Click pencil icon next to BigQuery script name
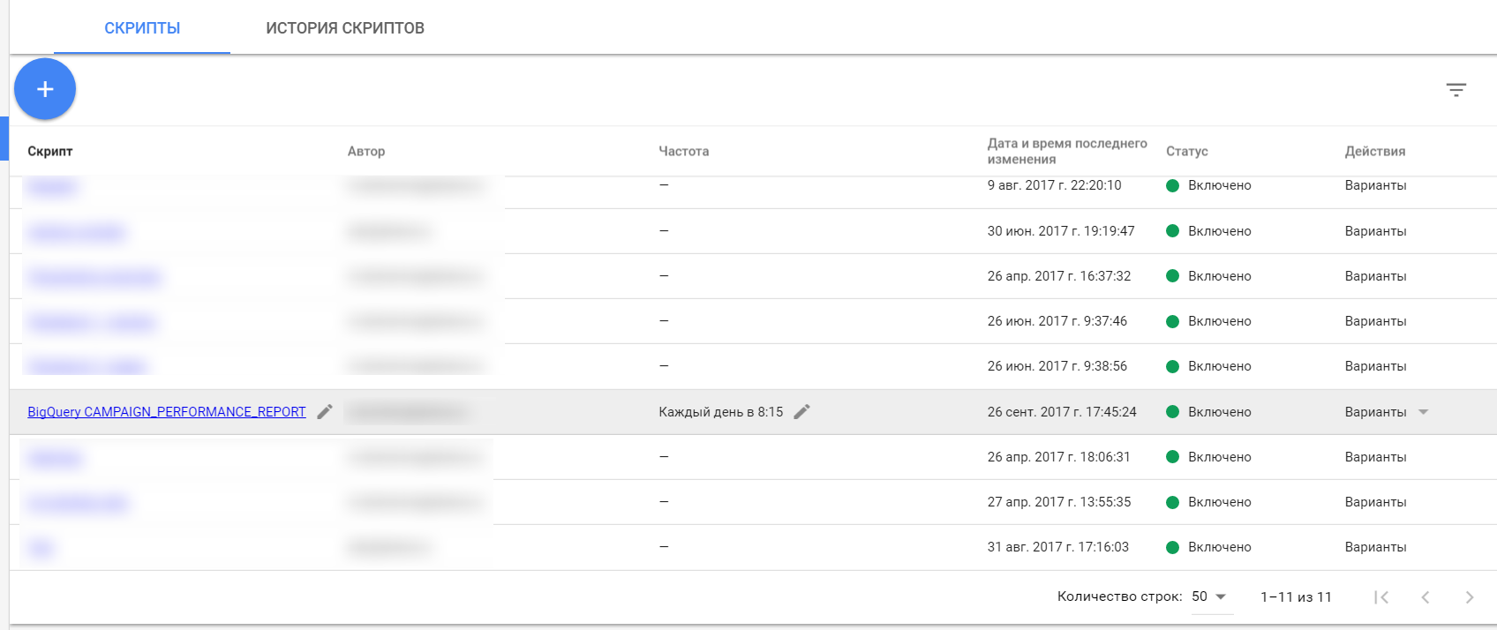Image resolution: width=1497 pixels, height=630 pixels. tap(325, 412)
